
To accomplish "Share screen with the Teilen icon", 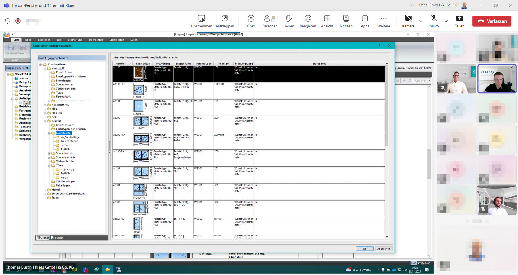I will [459, 18].
